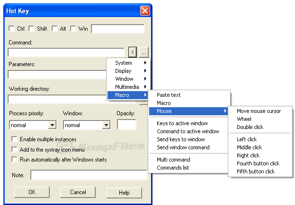295x205 pixels.
Task: Open the Multimedia submenu
Action: [x=128, y=87]
